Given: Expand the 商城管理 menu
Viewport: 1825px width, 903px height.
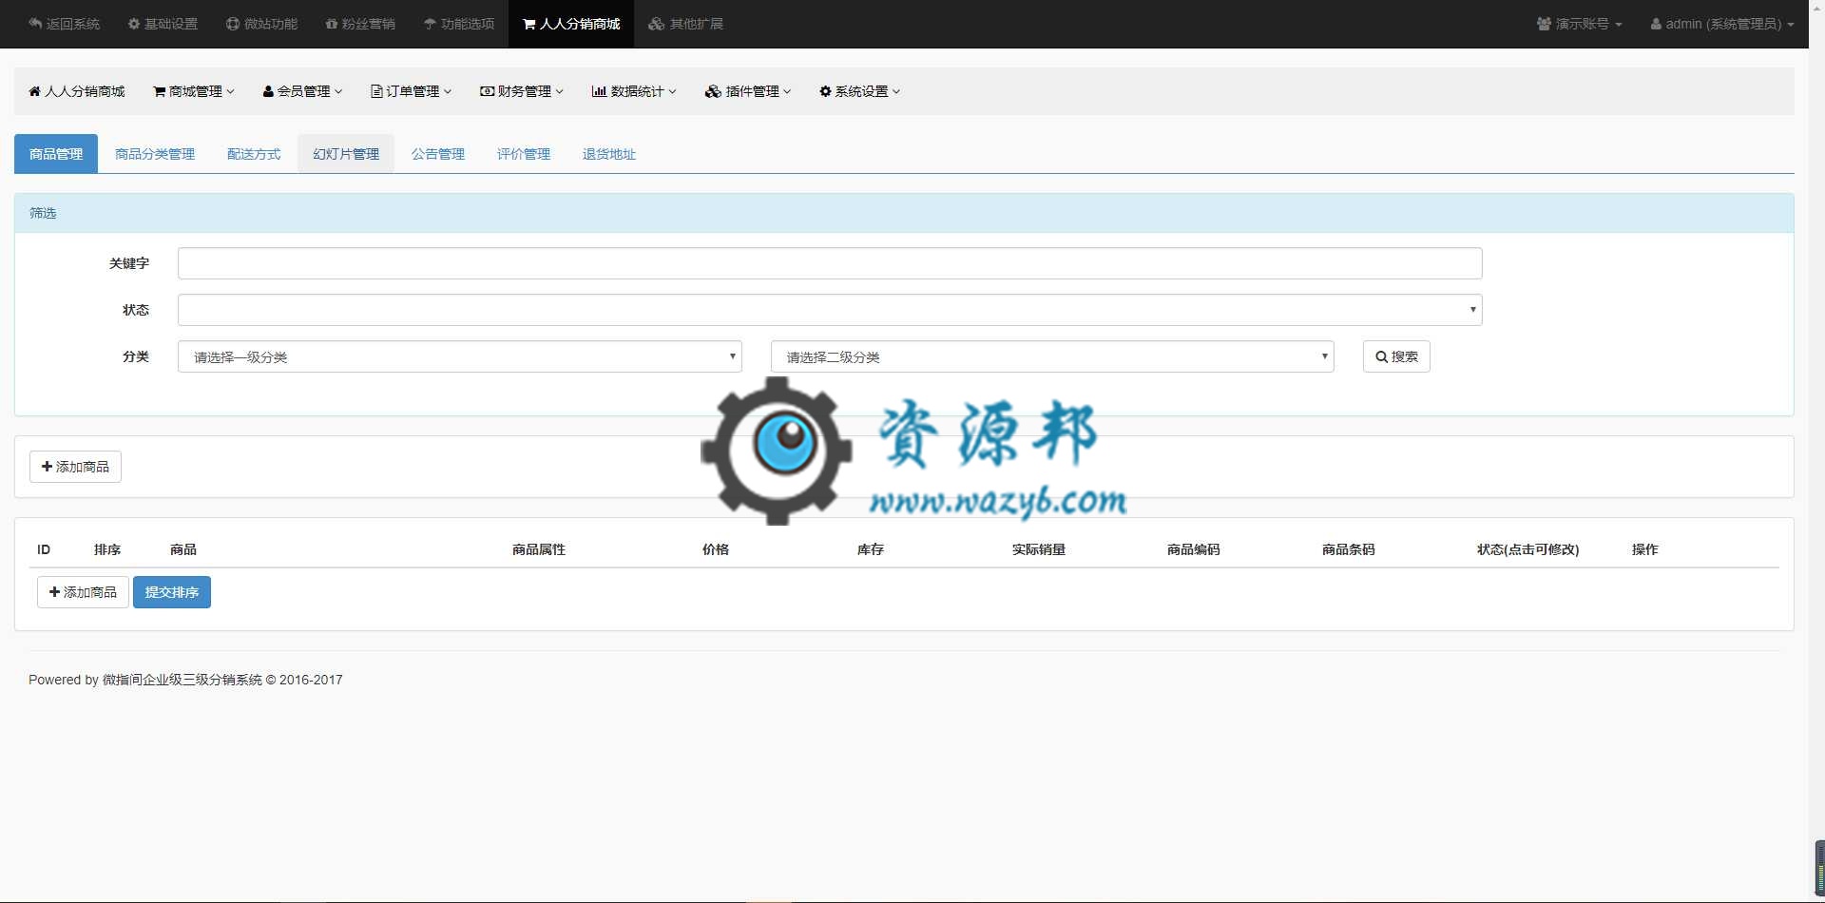Looking at the screenshot, I should click(x=193, y=91).
